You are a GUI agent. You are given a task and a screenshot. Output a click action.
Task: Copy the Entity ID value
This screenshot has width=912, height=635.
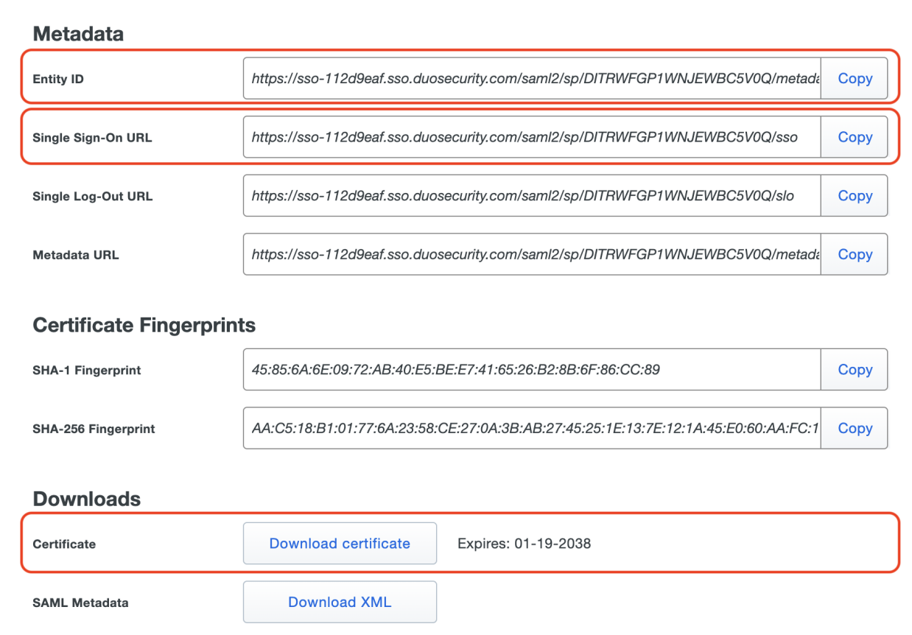(x=855, y=79)
